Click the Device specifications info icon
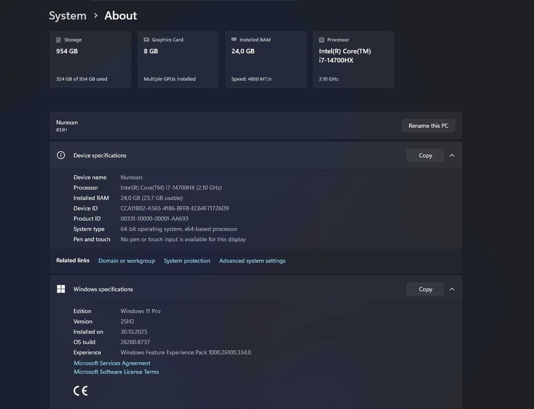This screenshot has height=409, width=534. [x=61, y=155]
